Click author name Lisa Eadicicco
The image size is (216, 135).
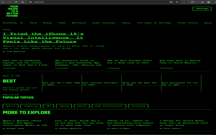point(16,52)
